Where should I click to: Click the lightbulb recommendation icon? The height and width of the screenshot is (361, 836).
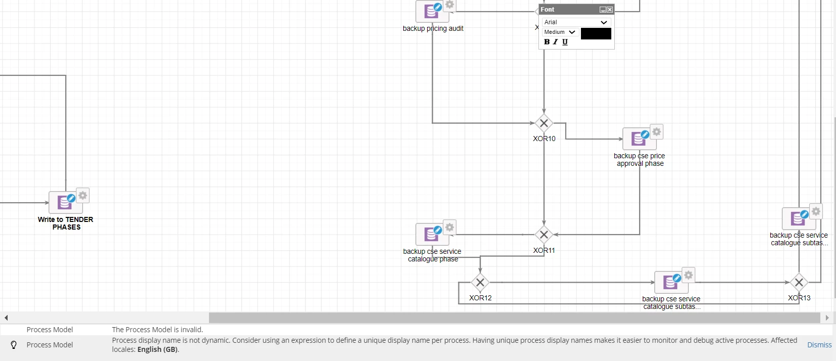click(14, 345)
